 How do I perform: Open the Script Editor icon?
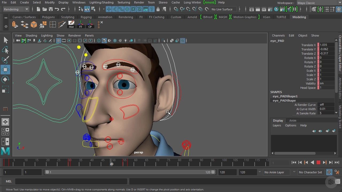tap(337, 181)
